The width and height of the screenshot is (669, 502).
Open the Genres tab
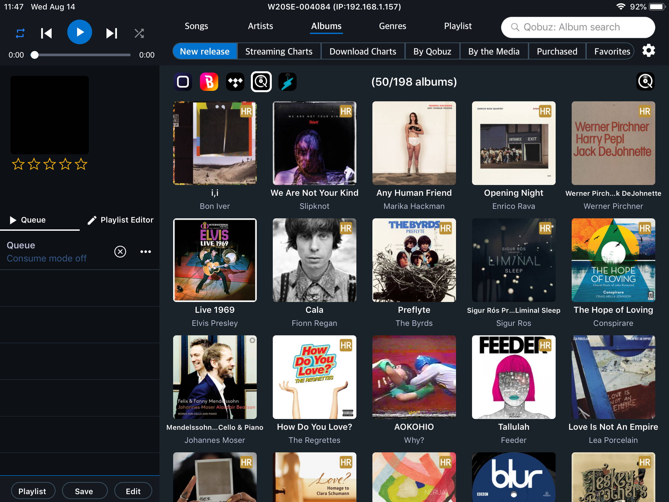tap(392, 26)
